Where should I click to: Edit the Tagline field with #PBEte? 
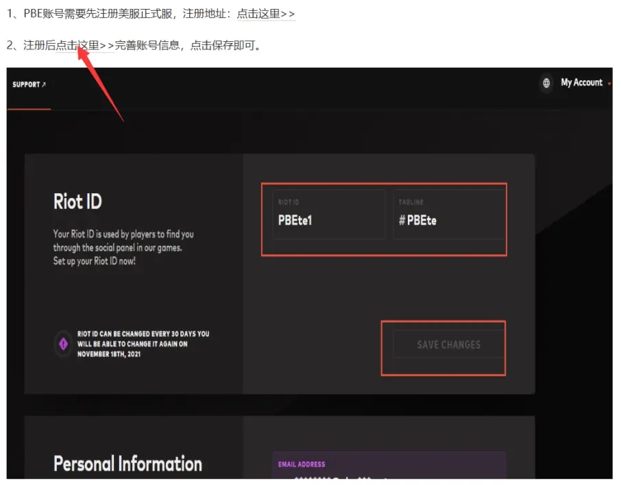(449, 214)
